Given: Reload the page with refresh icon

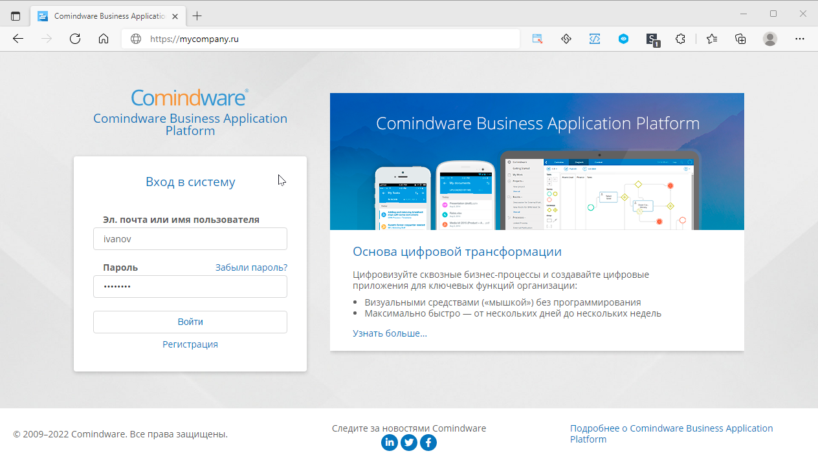Looking at the screenshot, I should pyautogui.click(x=75, y=39).
